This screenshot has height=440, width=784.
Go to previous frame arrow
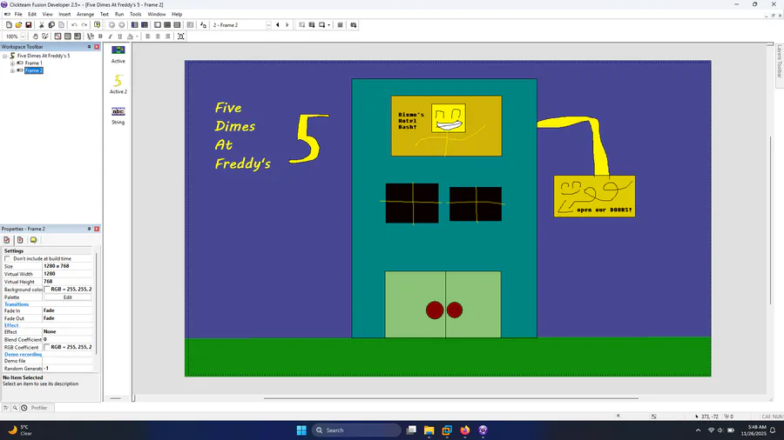(x=278, y=25)
